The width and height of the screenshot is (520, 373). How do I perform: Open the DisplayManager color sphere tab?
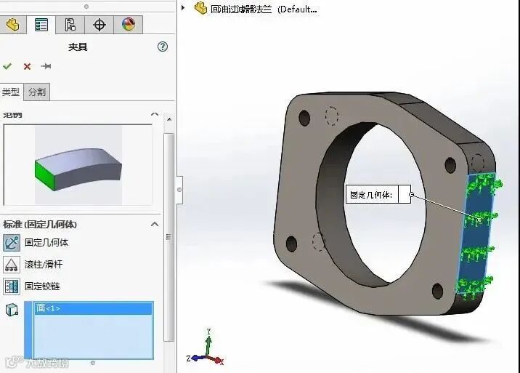129,25
